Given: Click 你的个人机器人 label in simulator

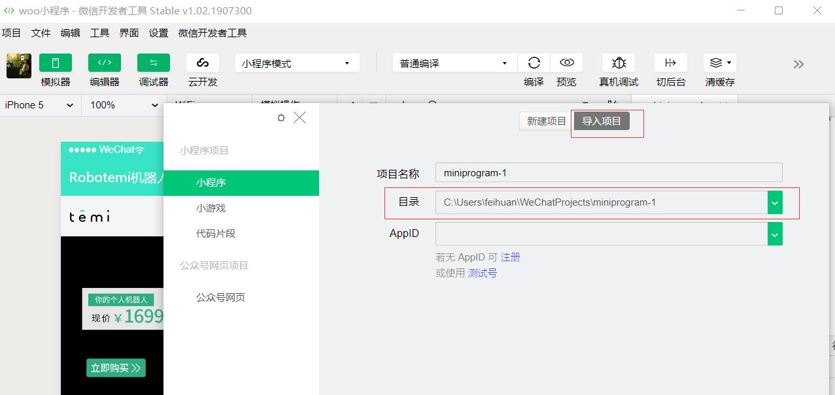Looking at the screenshot, I should click(122, 300).
